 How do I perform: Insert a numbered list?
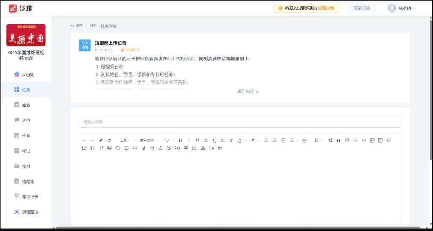274,140
